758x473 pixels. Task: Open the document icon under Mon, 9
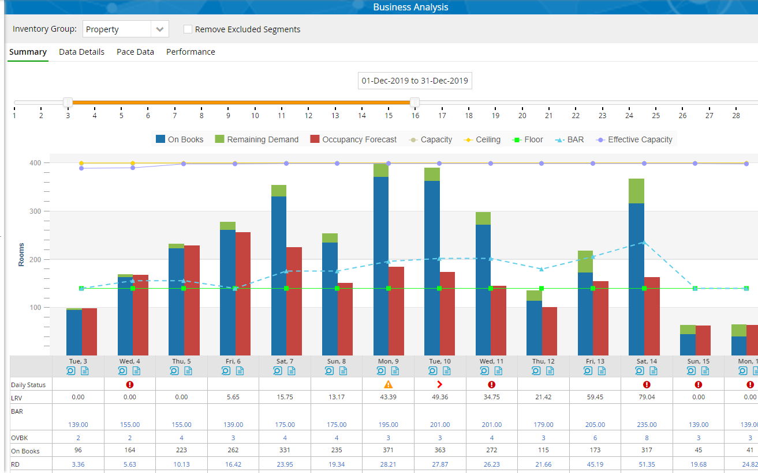(394, 371)
